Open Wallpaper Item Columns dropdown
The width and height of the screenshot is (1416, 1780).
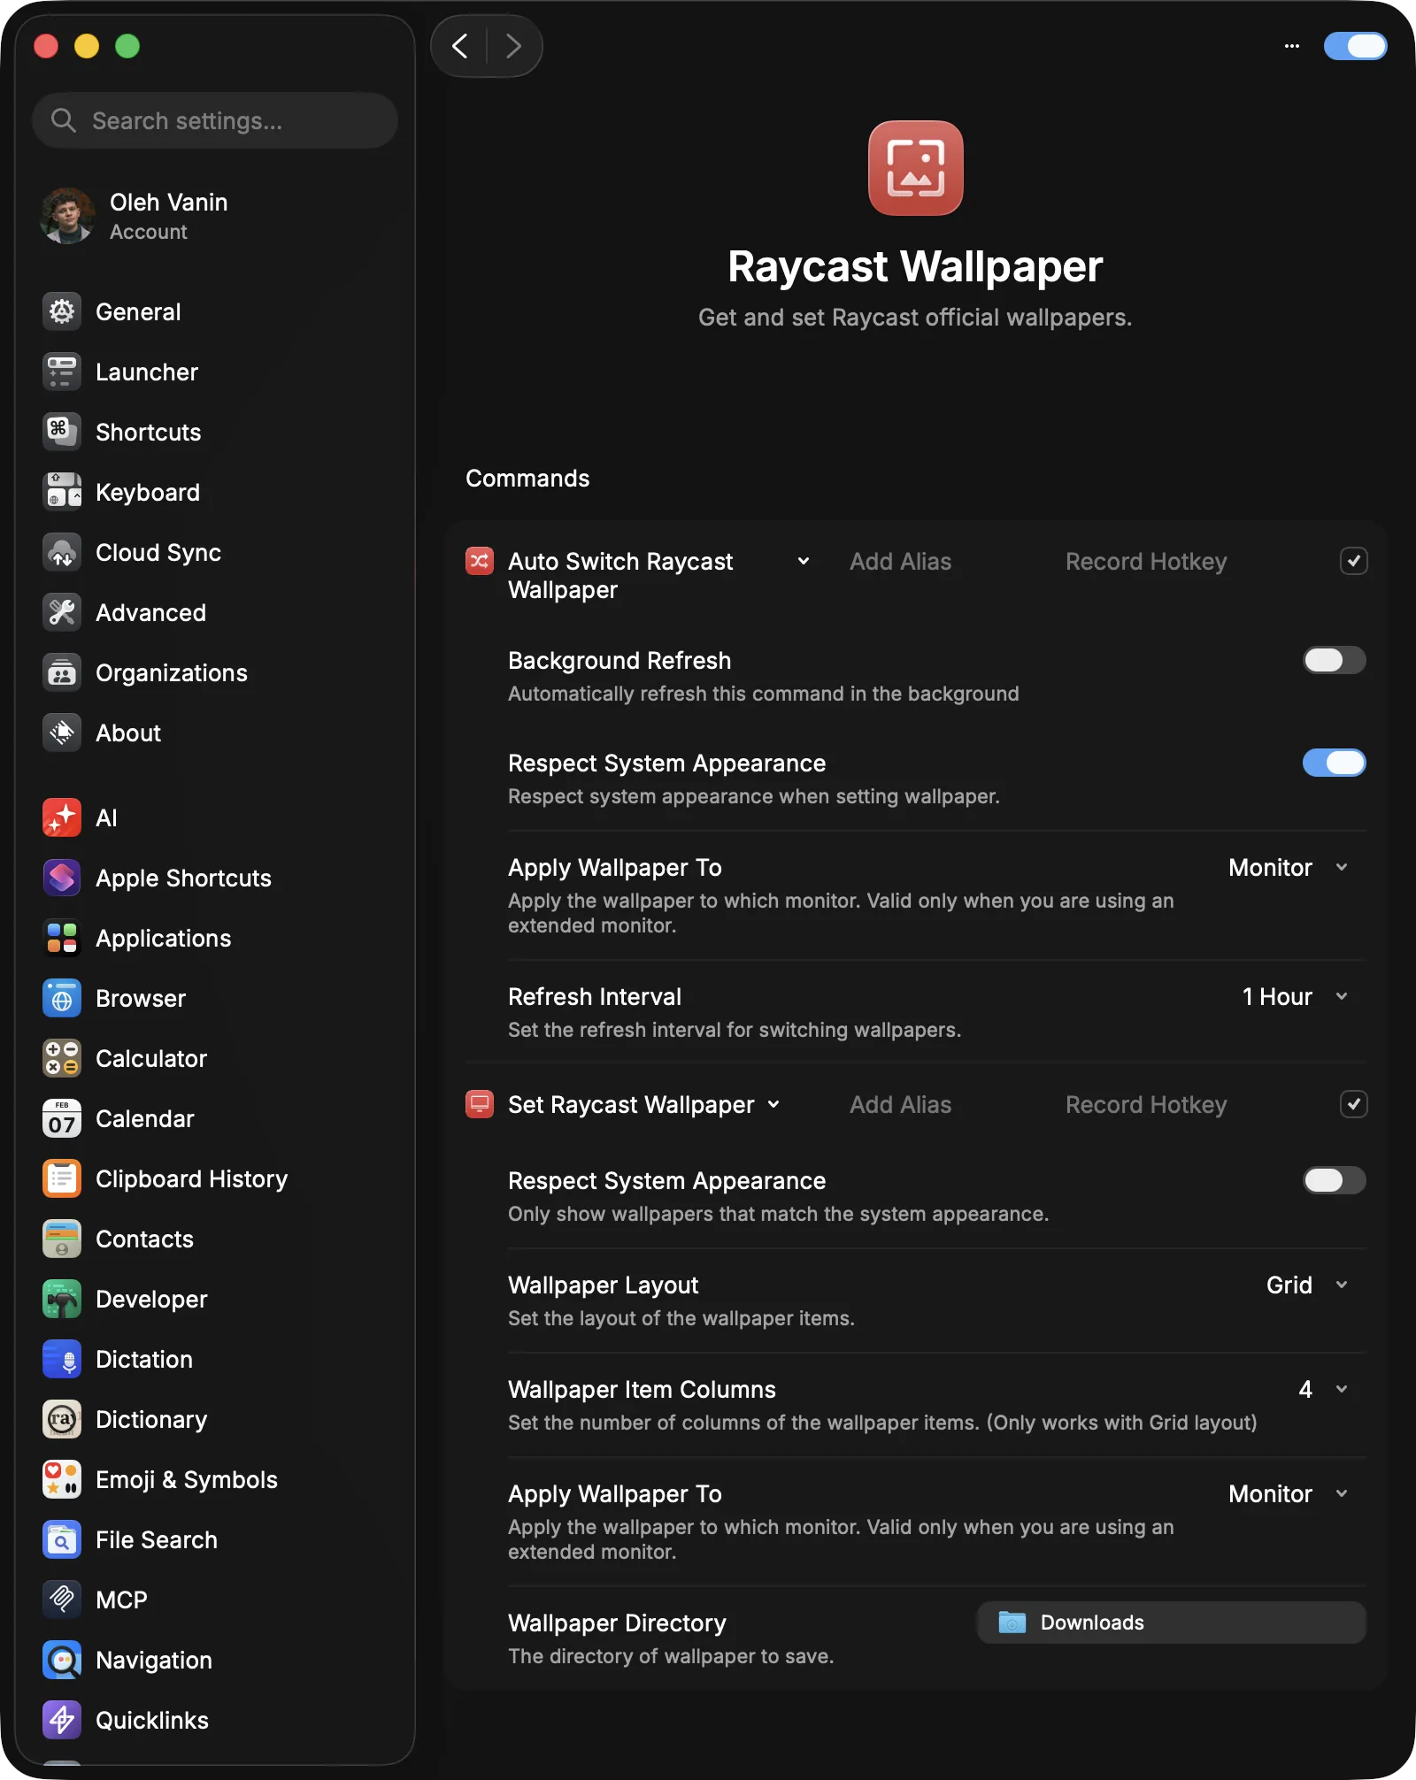[x=1322, y=1390]
